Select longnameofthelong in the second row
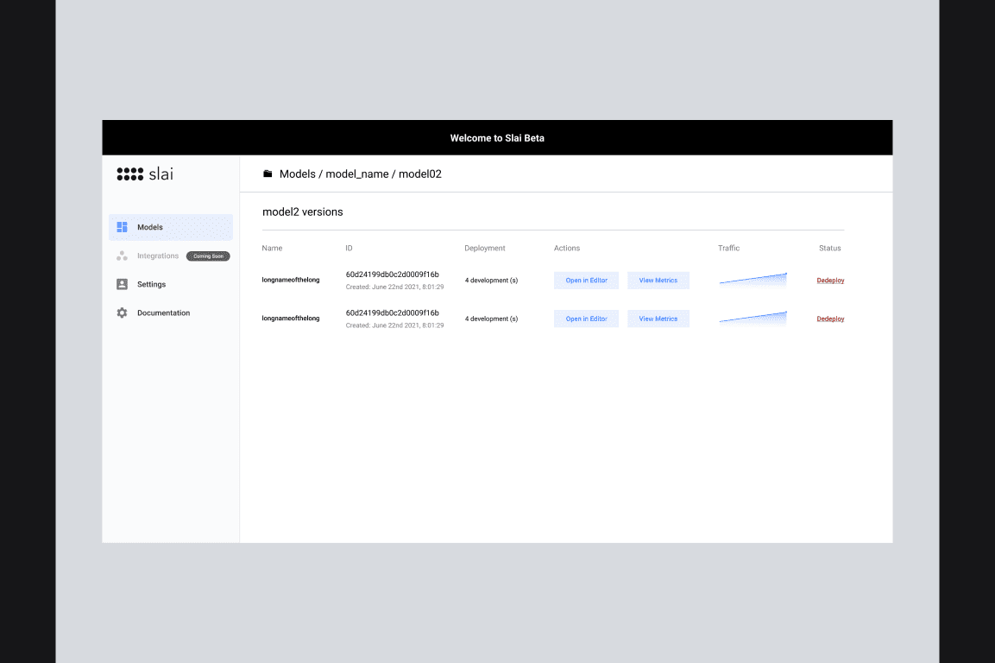Image resolution: width=995 pixels, height=663 pixels. pos(291,319)
